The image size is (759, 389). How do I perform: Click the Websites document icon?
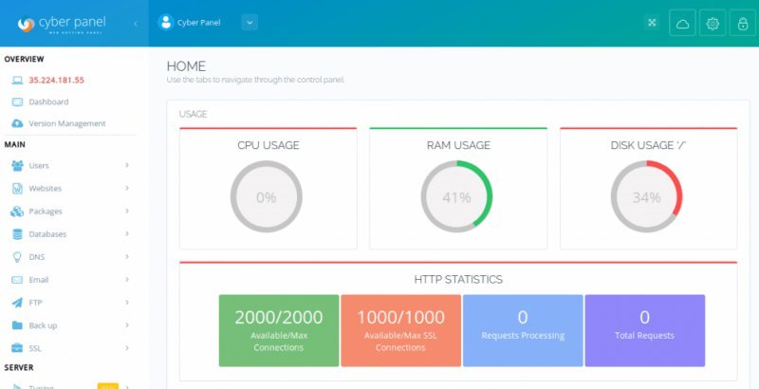coord(17,189)
